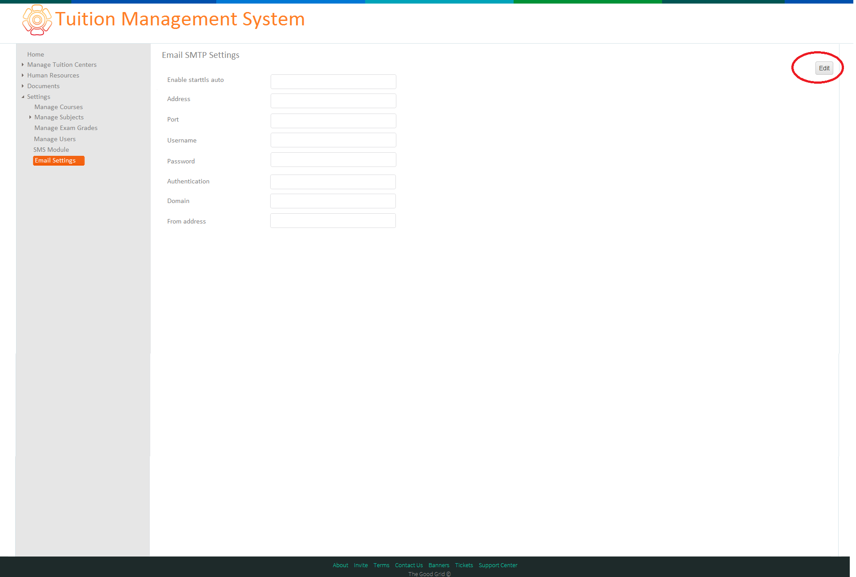
Task: Follow the Banners footer link
Action: pos(439,565)
